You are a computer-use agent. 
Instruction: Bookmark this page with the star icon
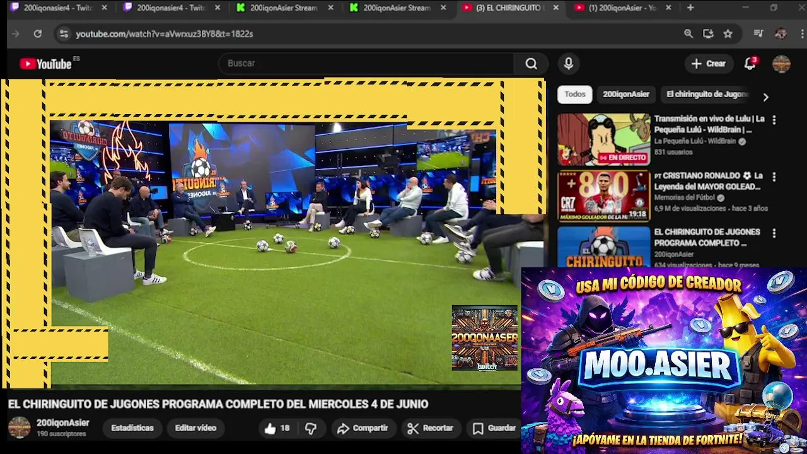(x=728, y=33)
